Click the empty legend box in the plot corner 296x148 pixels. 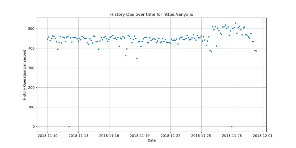(x=263, y=21)
